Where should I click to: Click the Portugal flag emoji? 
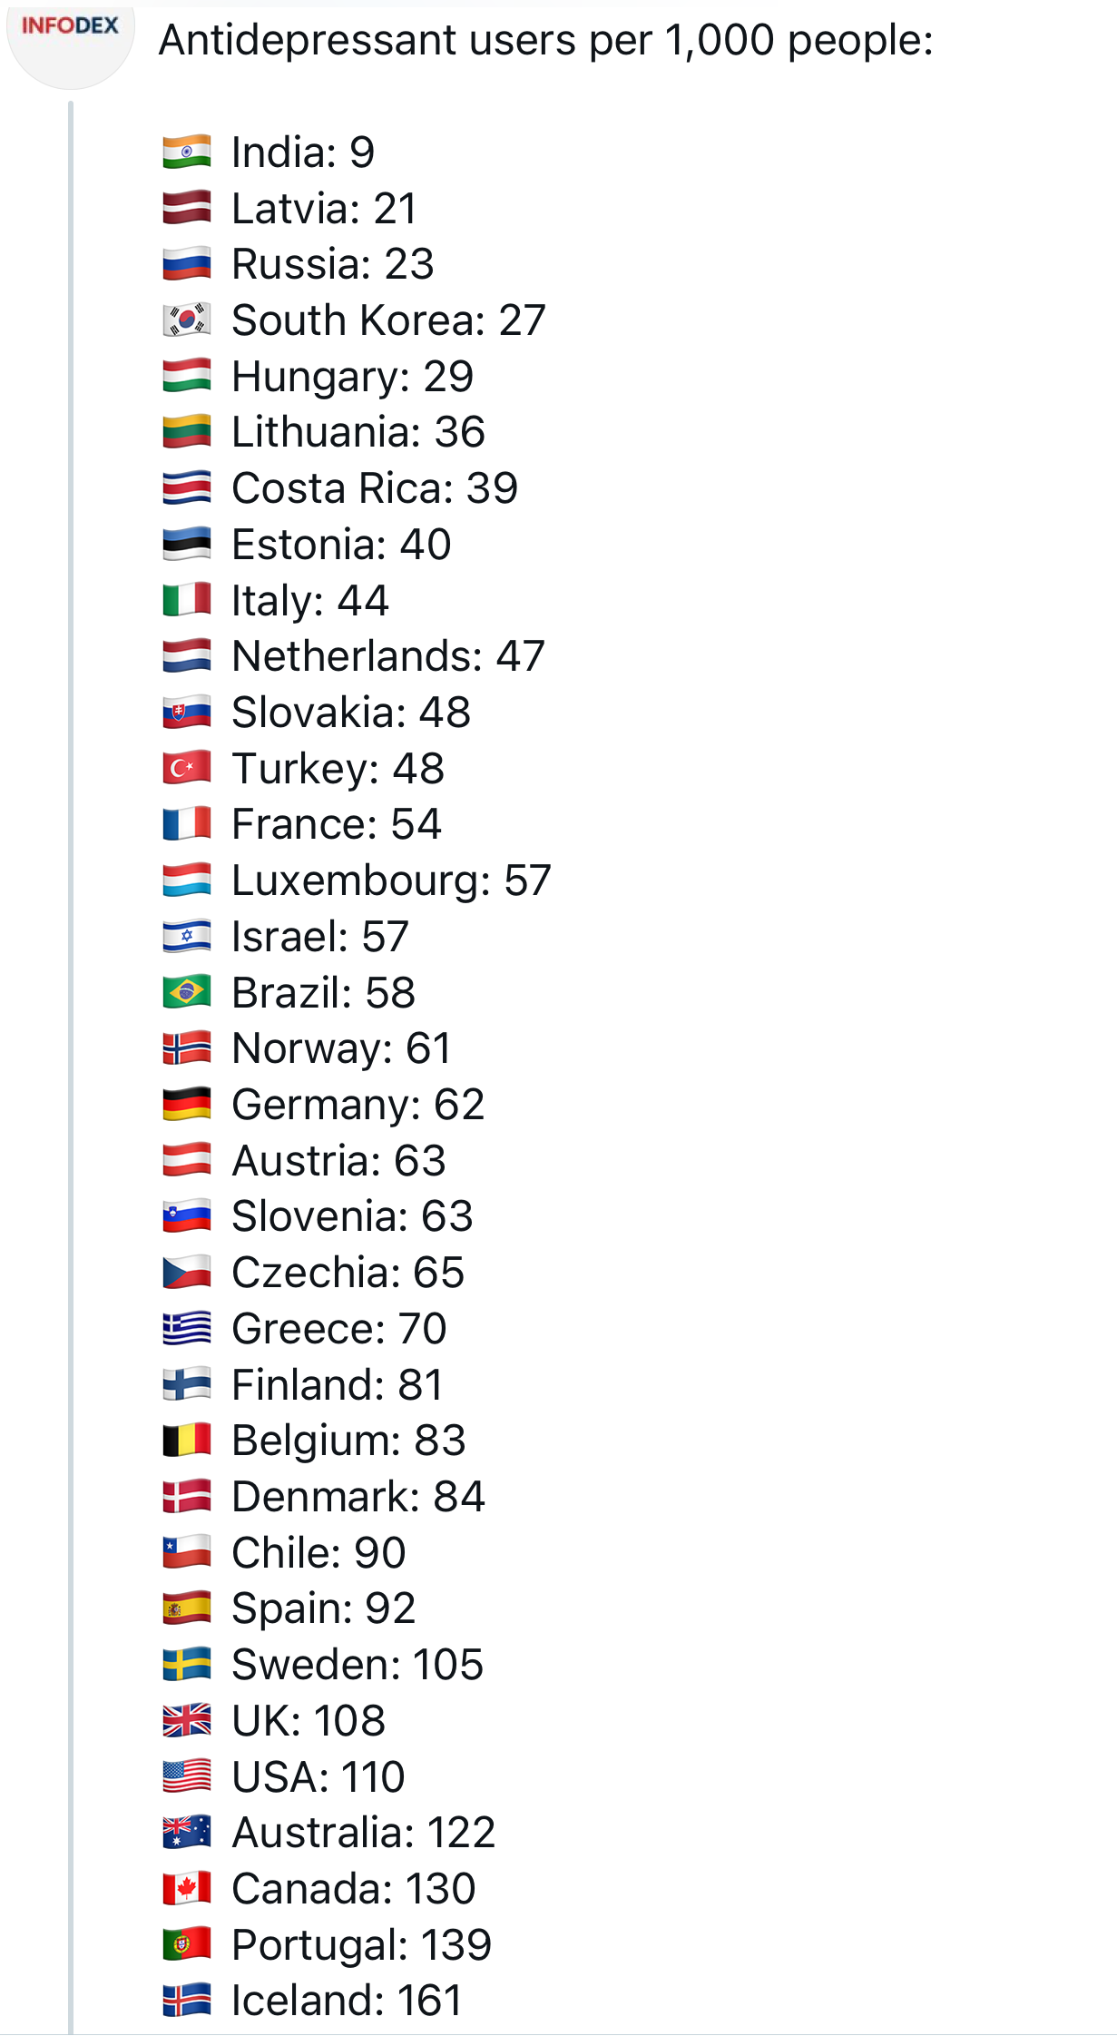click(187, 1944)
